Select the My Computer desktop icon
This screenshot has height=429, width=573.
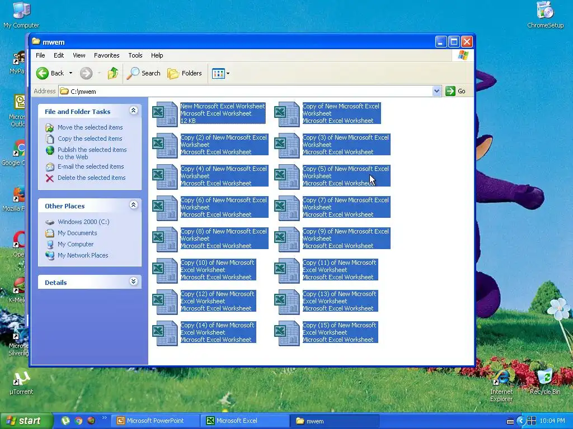21,15
